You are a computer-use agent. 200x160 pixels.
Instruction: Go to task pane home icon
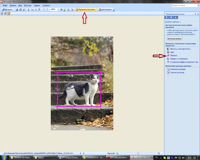pyautogui.click(x=176, y=17)
